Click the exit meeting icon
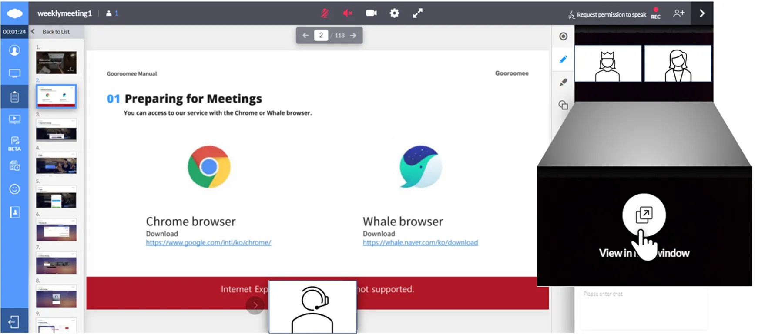 point(14,322)
